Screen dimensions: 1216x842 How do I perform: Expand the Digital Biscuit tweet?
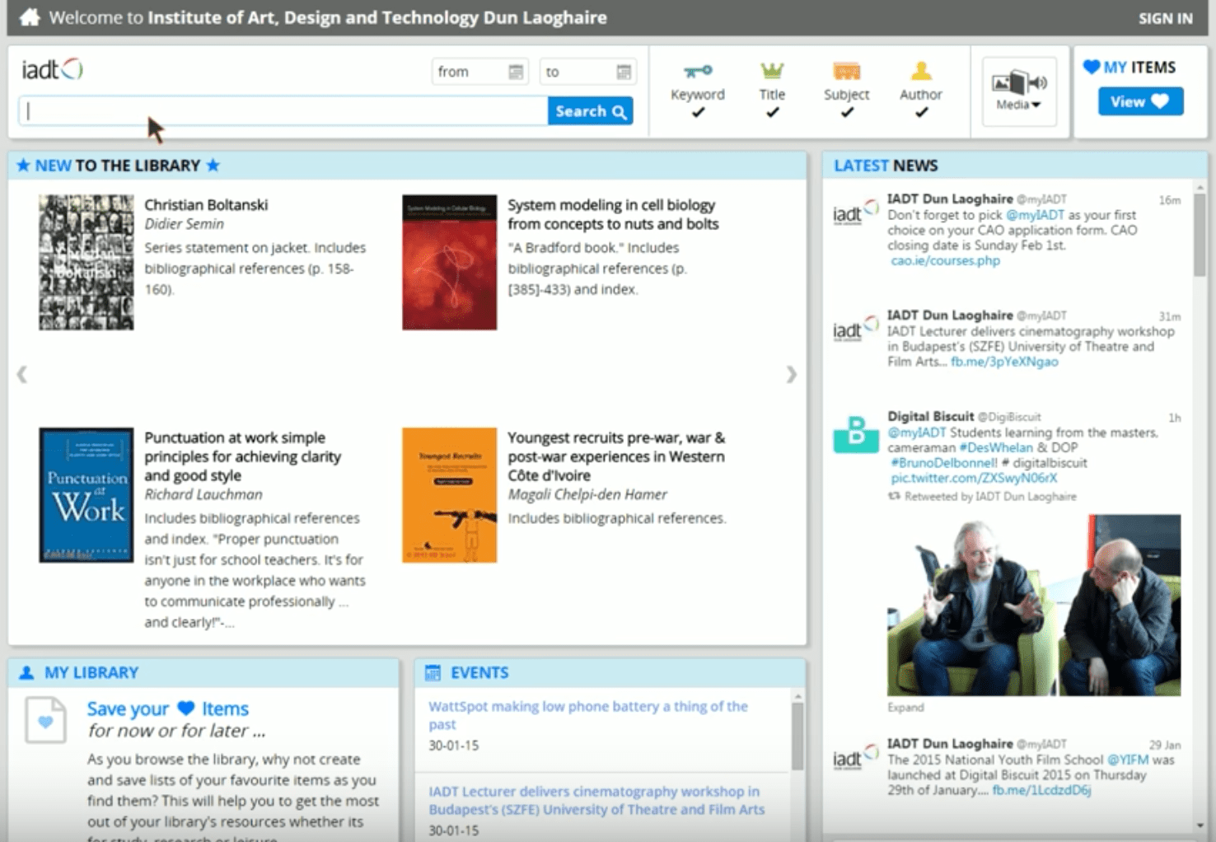click(x=905, y=707)
